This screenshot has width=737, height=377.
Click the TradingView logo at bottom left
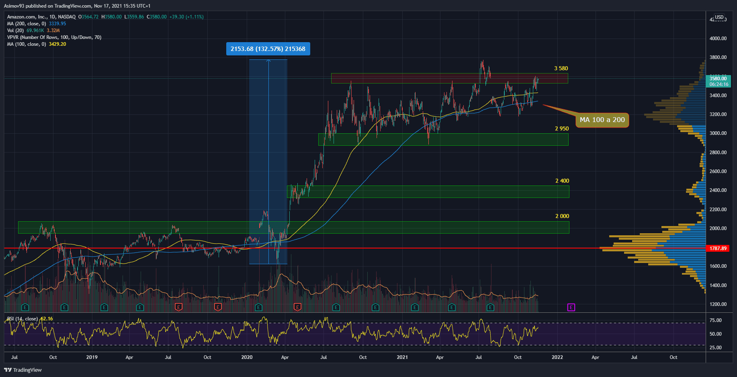[23, 370]
